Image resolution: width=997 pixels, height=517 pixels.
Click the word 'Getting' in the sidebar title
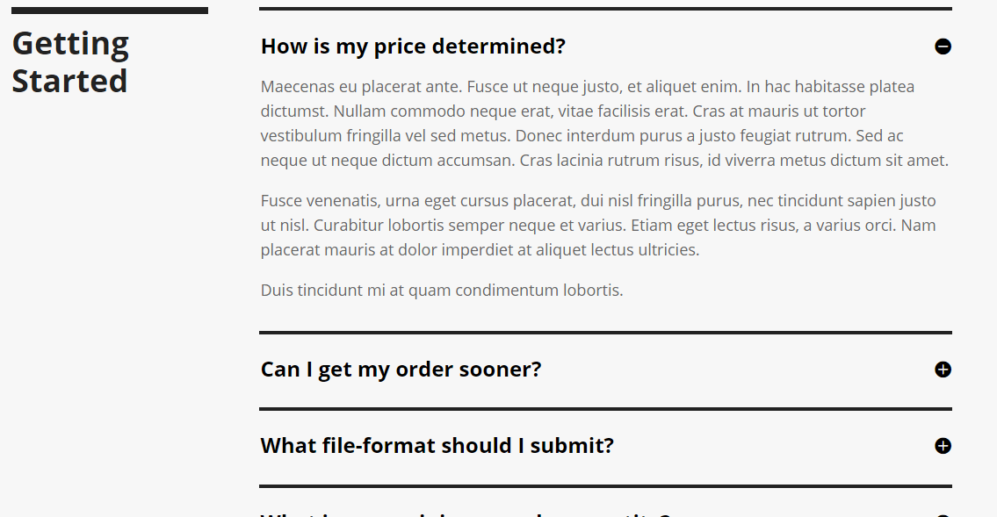(x=70, y=45)
